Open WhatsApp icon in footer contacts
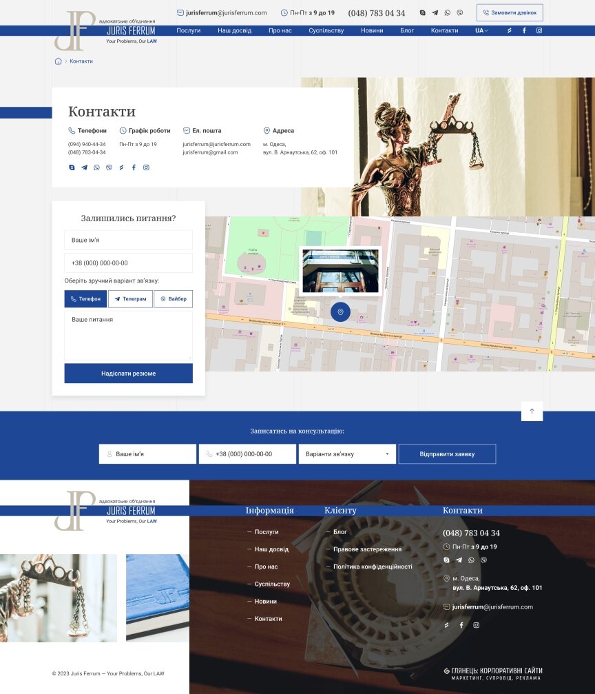 click(x=471, y=560)
